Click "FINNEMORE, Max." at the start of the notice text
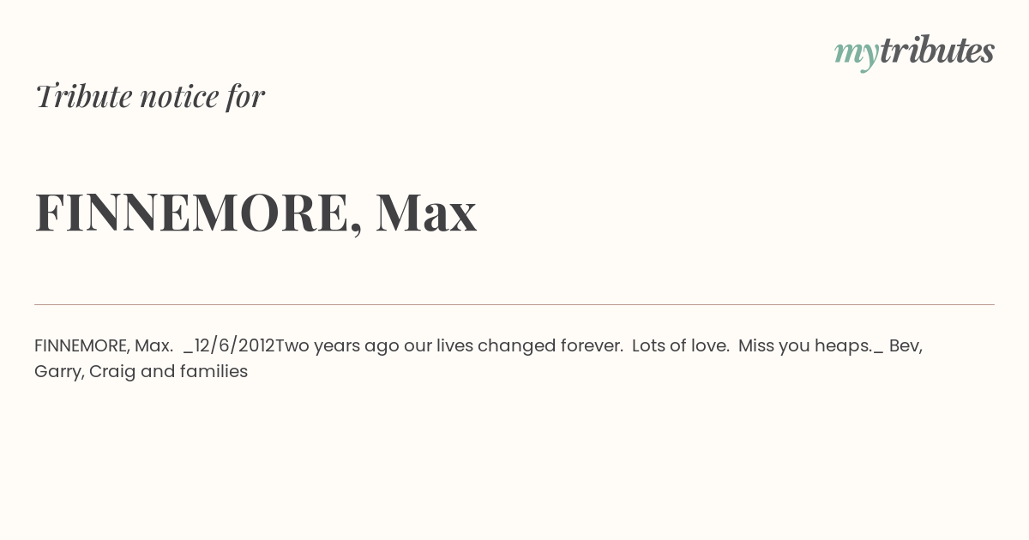The image size is (1029, 540). pyautogui.click(x=104, y=345)
